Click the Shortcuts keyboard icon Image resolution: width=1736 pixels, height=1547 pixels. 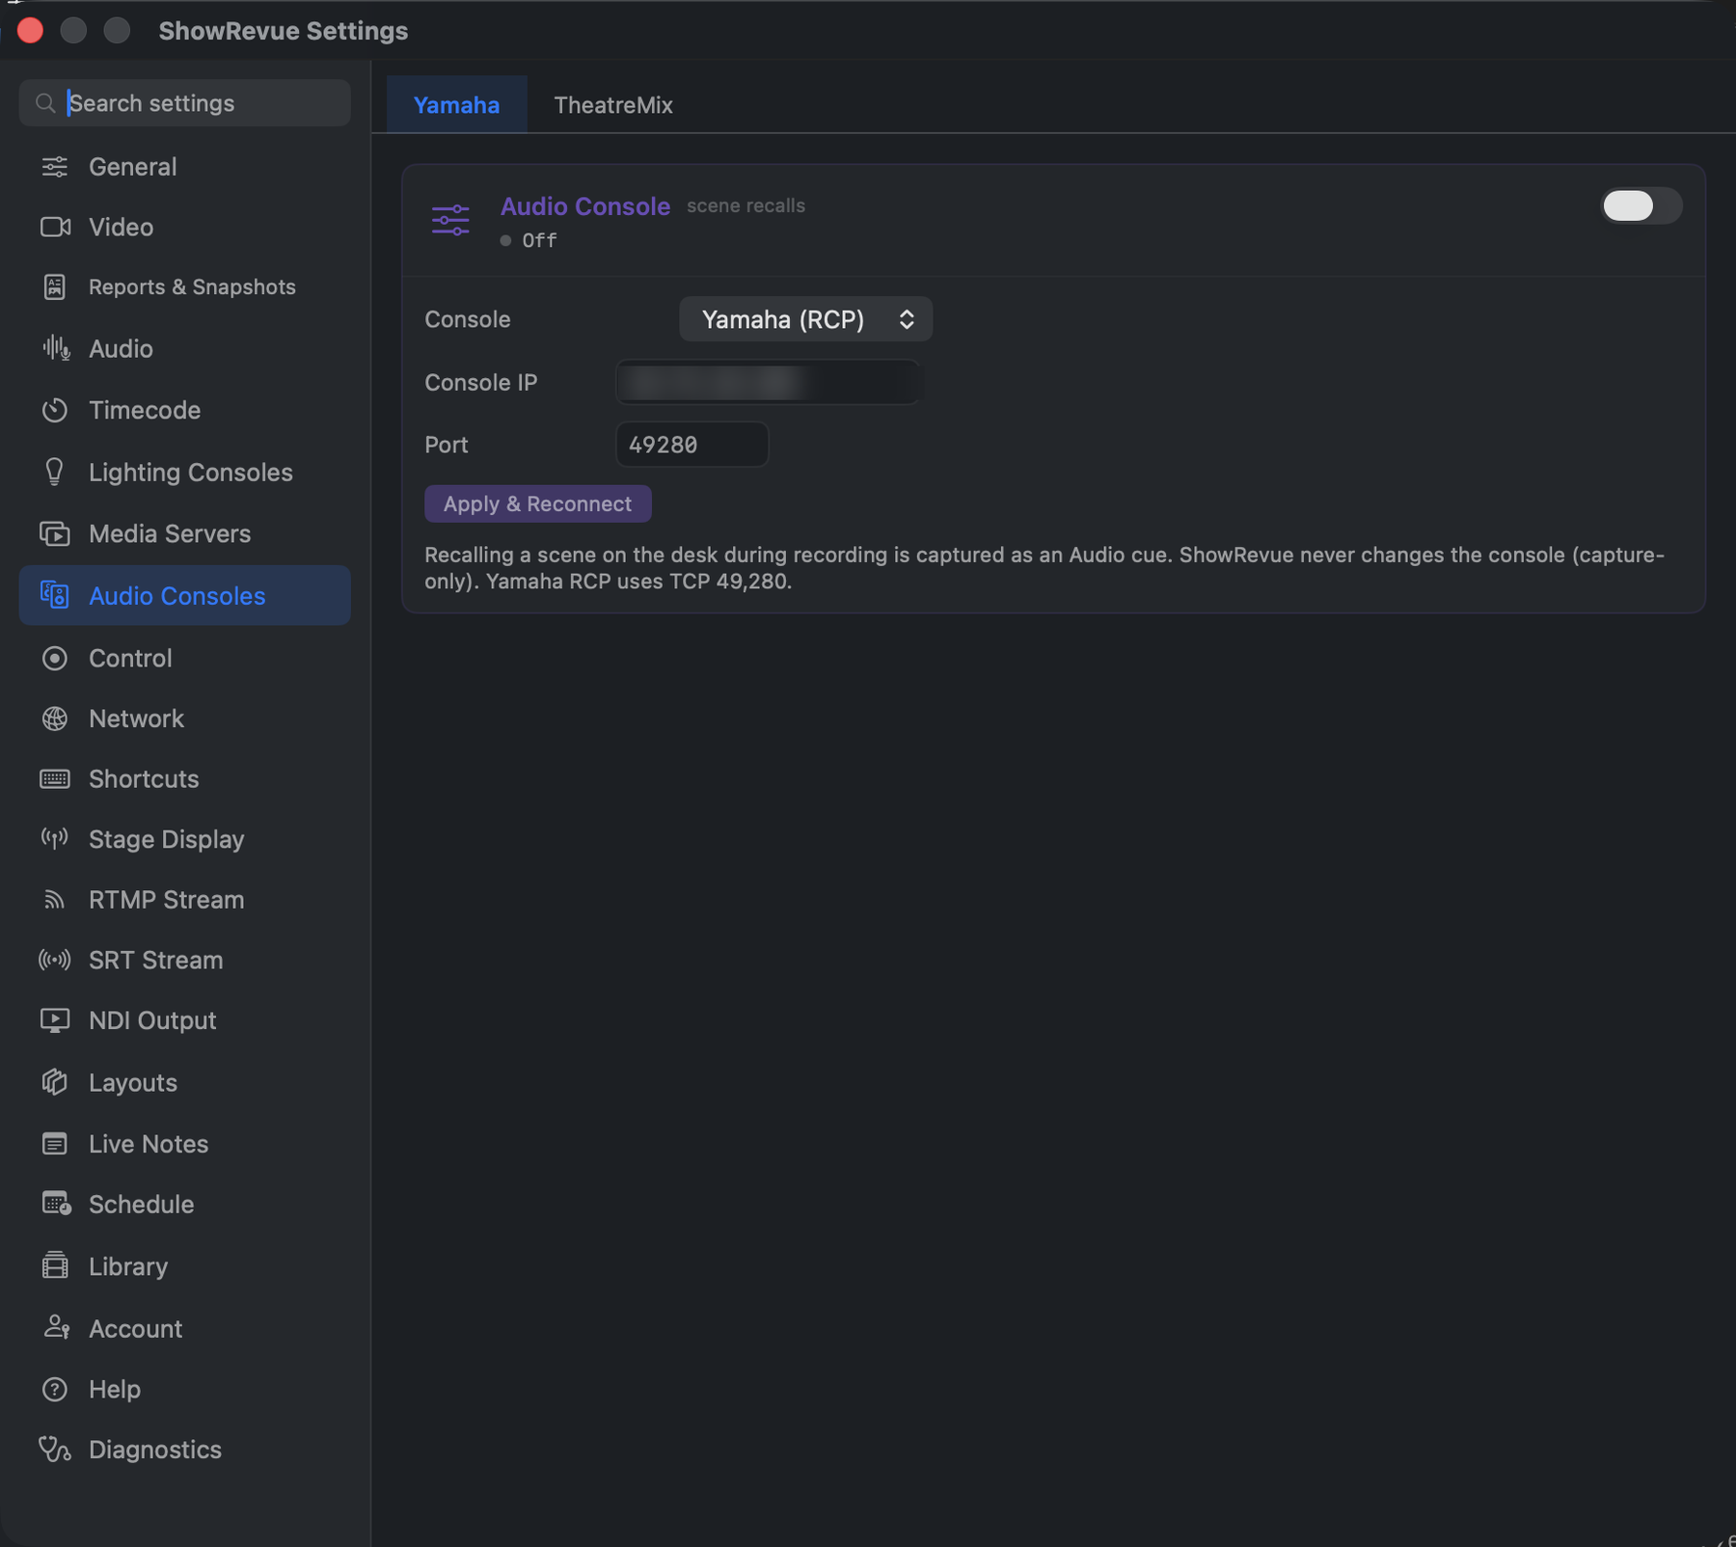pyautogui.click(x=55, y=779)
